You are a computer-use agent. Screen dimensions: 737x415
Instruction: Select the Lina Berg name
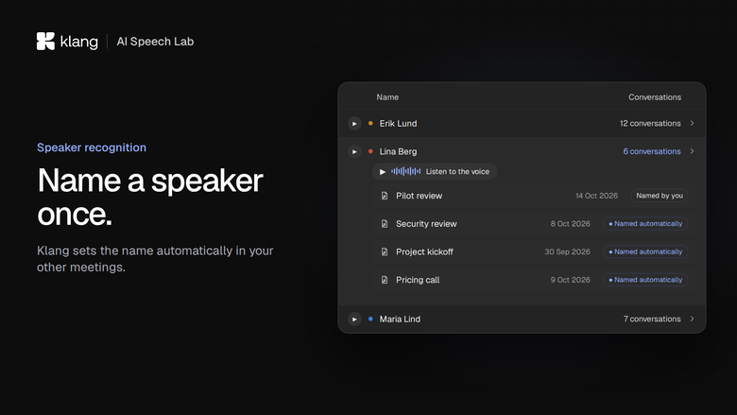[x=398, y=151]
